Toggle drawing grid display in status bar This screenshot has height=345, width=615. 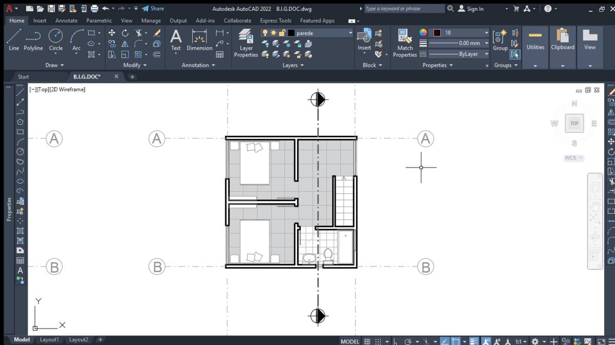pos(367,341)
